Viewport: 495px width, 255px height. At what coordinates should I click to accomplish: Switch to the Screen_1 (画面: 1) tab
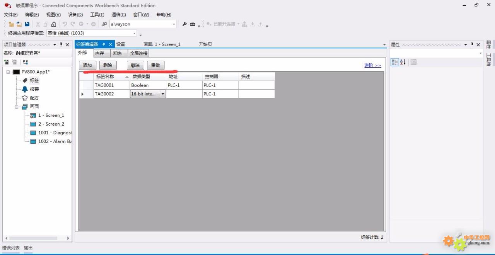[162, 44]
